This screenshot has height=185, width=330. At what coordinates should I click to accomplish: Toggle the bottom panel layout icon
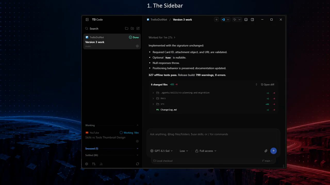(x=246, y=20)
